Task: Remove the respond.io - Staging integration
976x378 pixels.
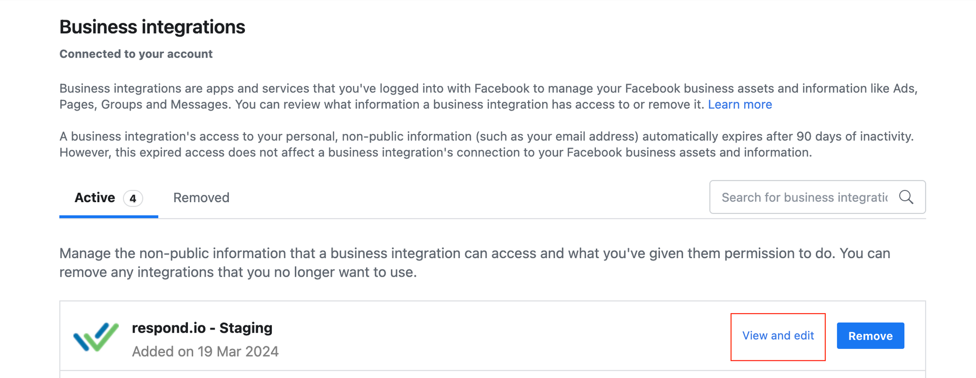Action: tap(870, 336)
